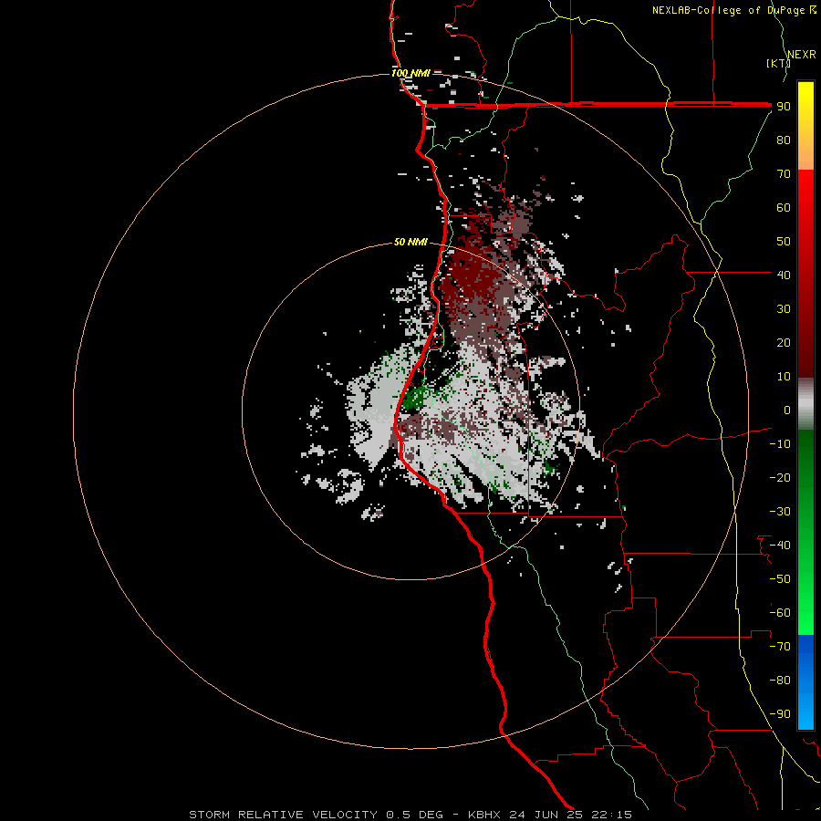This screenshot has width=821, height=821.
Task: Select the positive 10 scale value
Action: [x=784, y=377]
